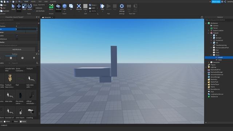This screenshot has width=233, height=131.
Task: Choose the Select tool in ribbon
Action: click(13, 7)
